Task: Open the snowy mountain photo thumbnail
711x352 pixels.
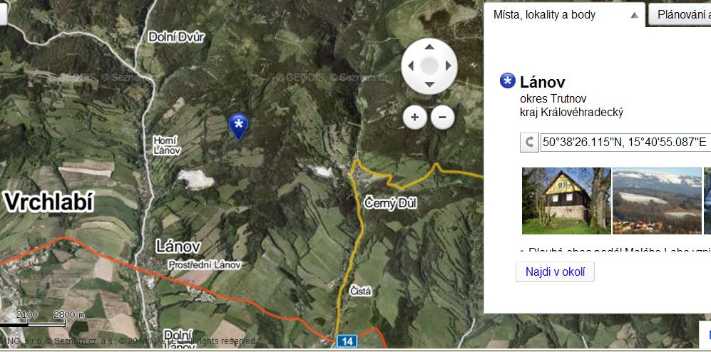Action: click(x=657, y=201)
